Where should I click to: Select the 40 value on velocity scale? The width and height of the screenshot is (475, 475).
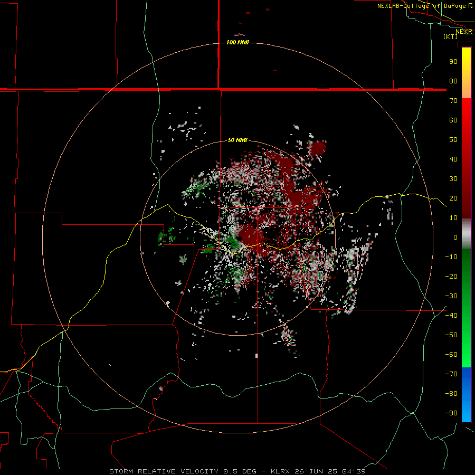click(453, 159)
